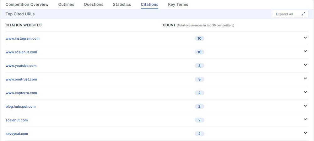Viewport: 314px width, 141px height.
Task: Click the expand arrows icon beside Expand All
Action: [303, 14]
